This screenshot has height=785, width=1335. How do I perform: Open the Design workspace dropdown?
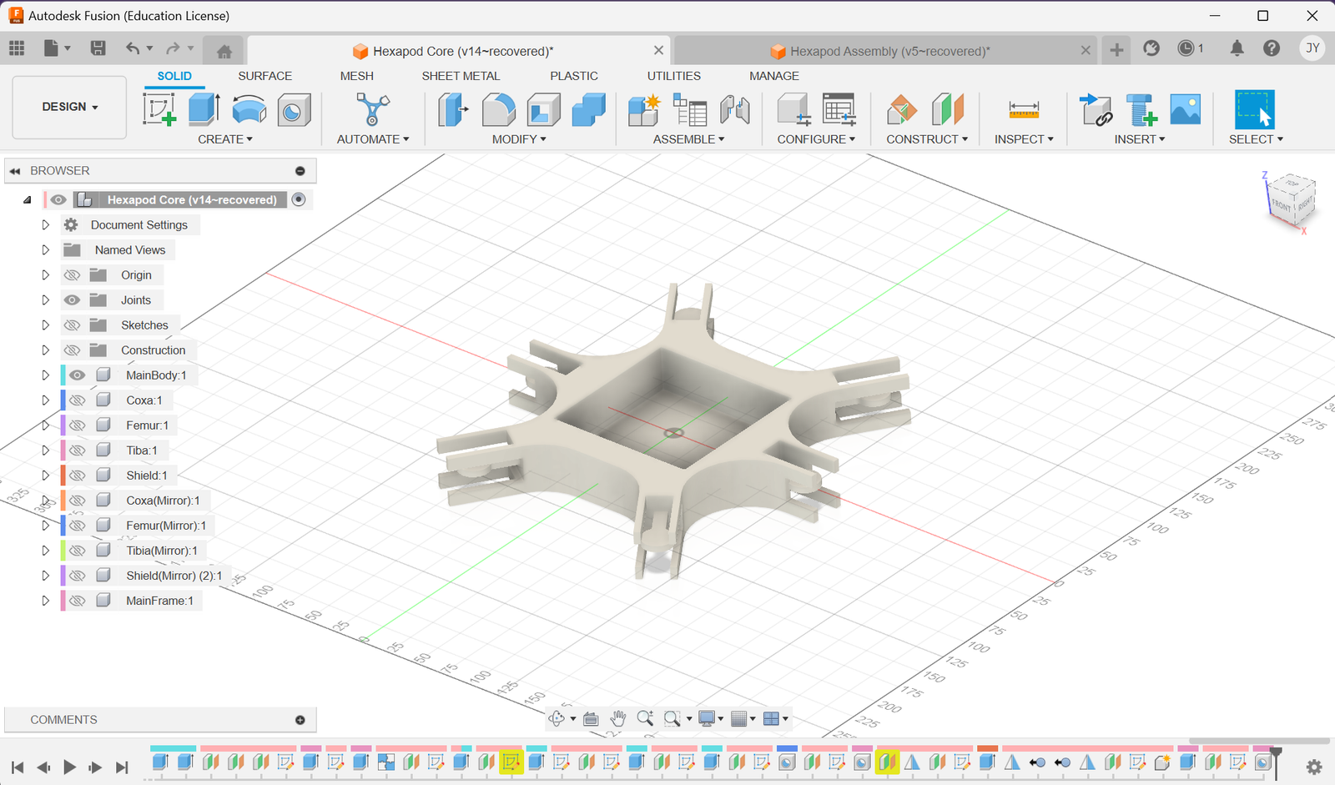coord(68,107)
